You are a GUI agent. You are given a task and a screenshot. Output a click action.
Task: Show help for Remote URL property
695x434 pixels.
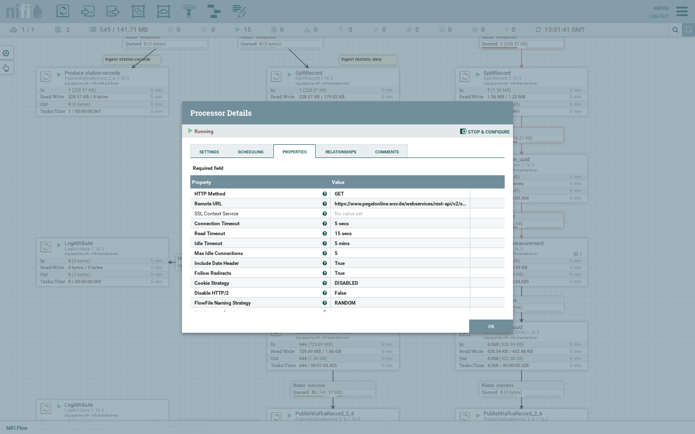click(x=325, y=204)
